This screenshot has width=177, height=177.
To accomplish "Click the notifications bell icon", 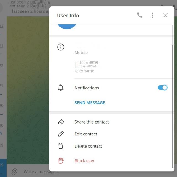I will (x=61, y=88).
